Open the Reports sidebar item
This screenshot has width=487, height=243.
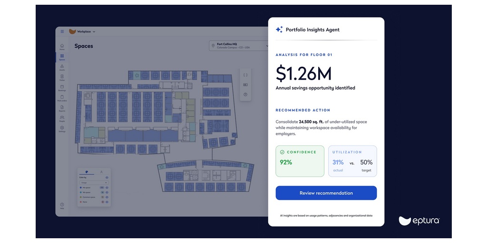tap(62, 109)
